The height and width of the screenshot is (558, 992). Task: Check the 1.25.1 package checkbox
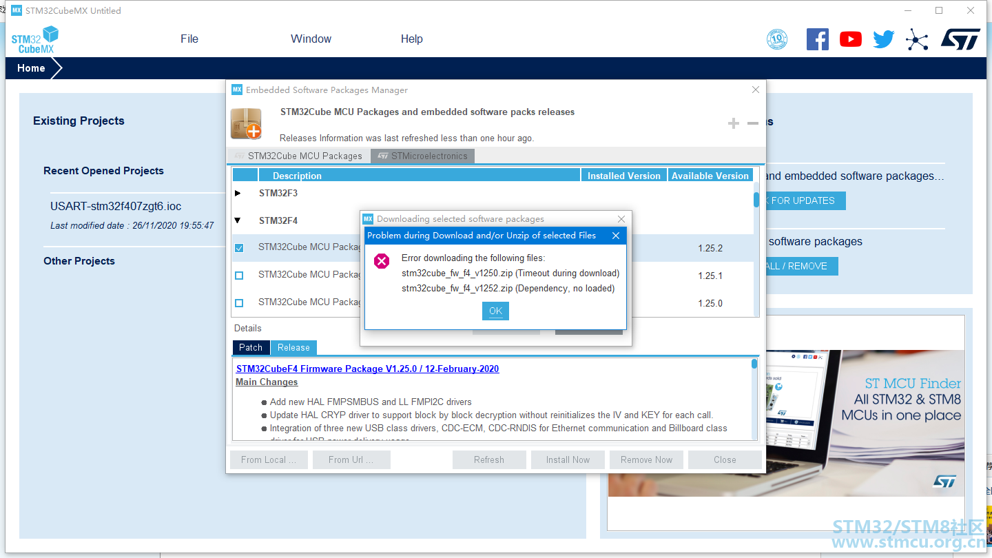coord(239,276)
